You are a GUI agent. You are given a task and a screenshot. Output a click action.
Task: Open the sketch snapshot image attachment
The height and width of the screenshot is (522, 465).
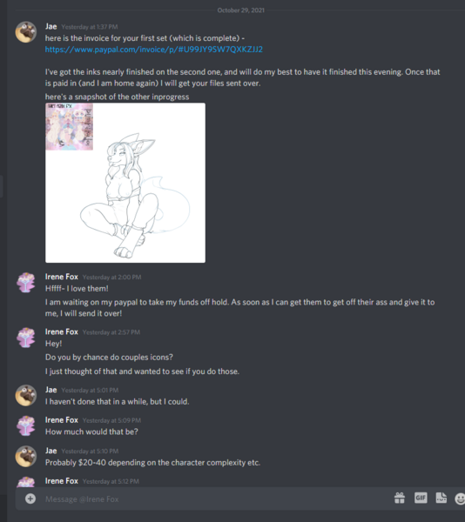[x=125, y=183]
